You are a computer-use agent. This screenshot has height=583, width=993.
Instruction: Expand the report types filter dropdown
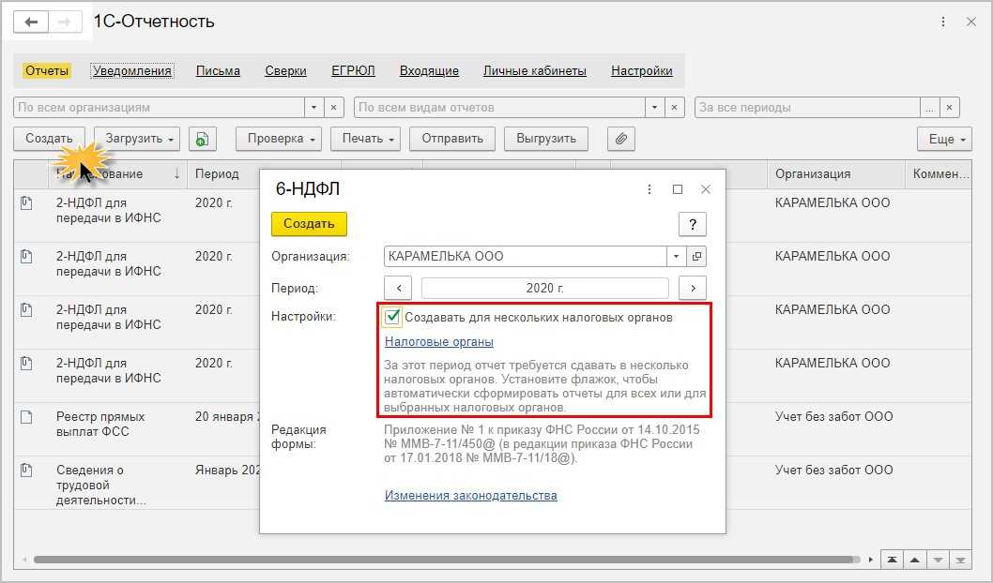point(653,108)
